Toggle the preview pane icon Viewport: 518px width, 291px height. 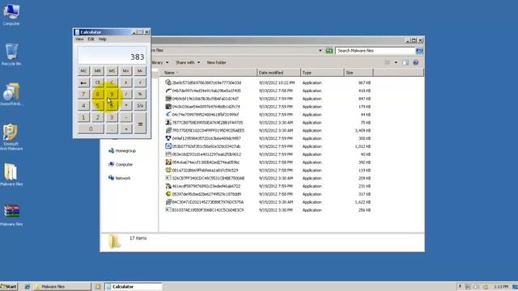(x=405, y=62)
